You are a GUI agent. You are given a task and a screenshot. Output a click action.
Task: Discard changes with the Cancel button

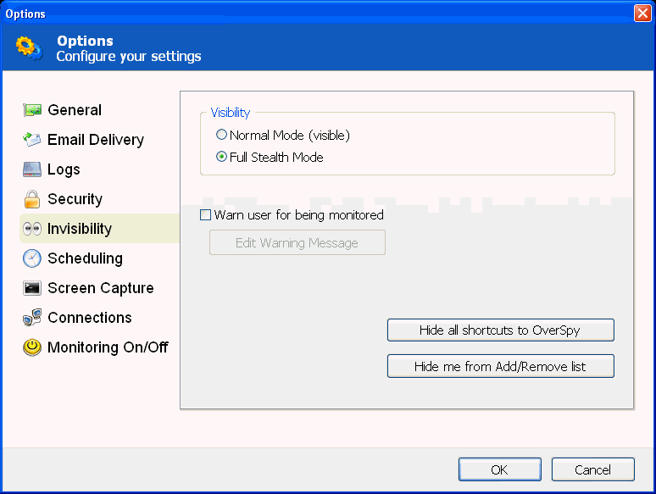click(x=592, y=469)
